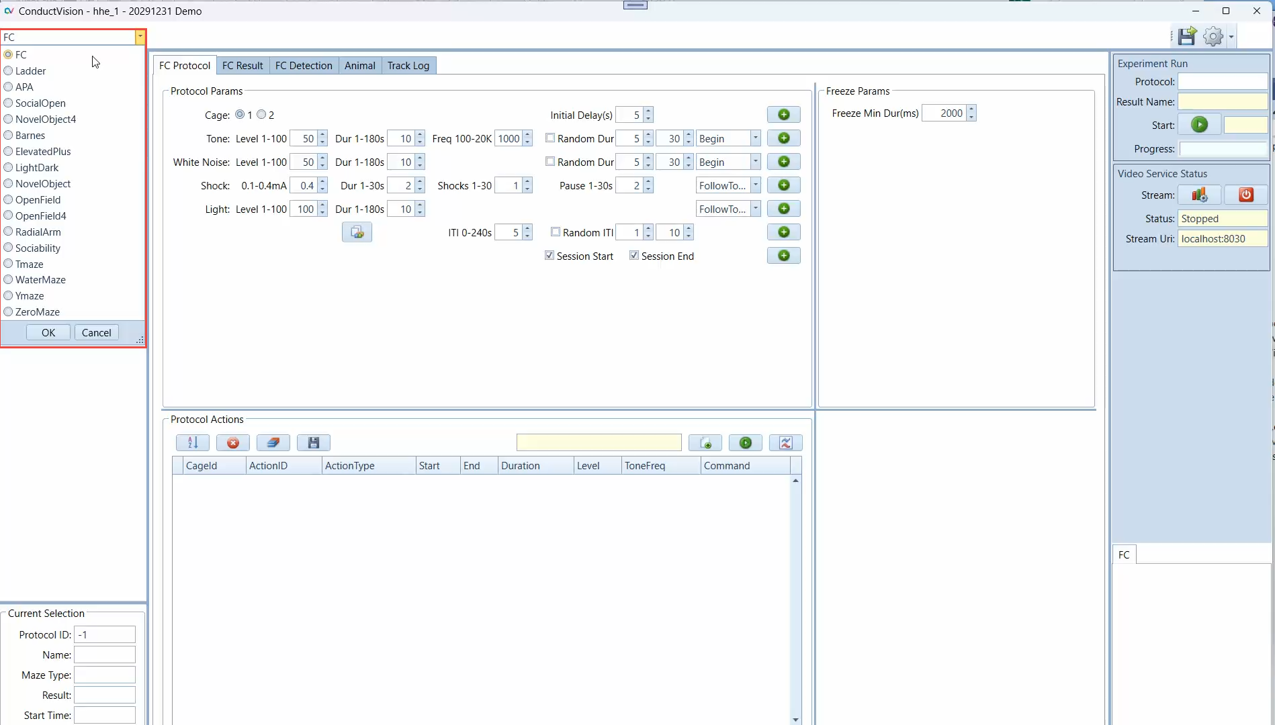Click the eraser clear icon in Protocol Actions
Image resolution: width=1275 pixels, height=725 pixels.
(x=273, y=442)
